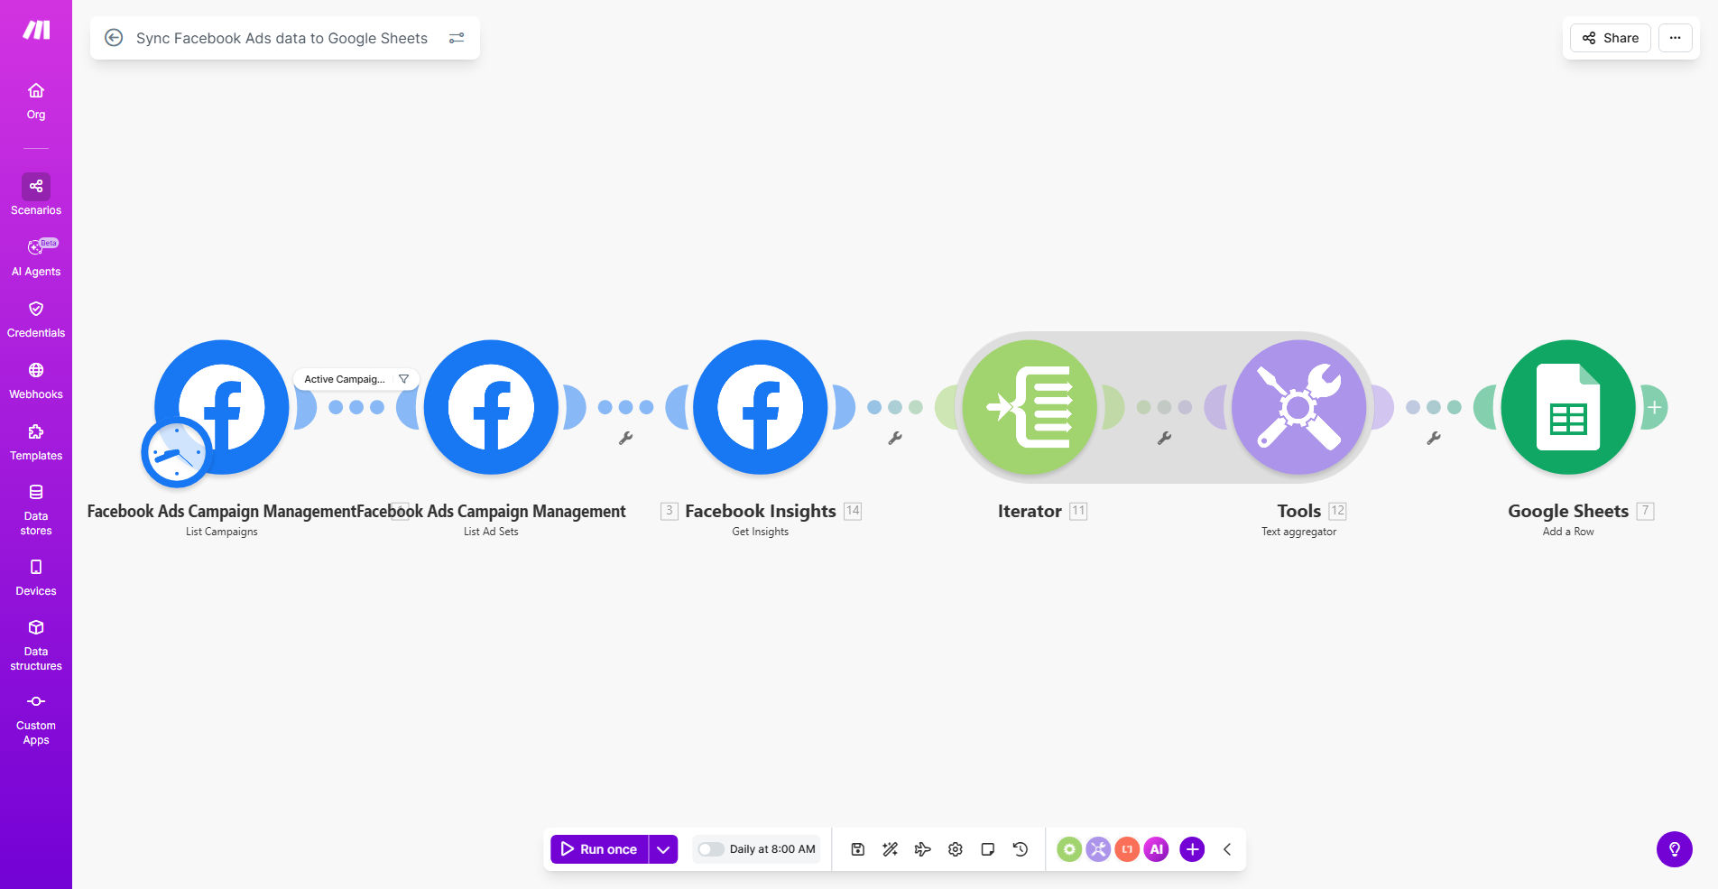Image resolution: width=1718 pixels, height=889 pixels.
Task: Add another module after Google Sheets
Action: (1654, 407)
